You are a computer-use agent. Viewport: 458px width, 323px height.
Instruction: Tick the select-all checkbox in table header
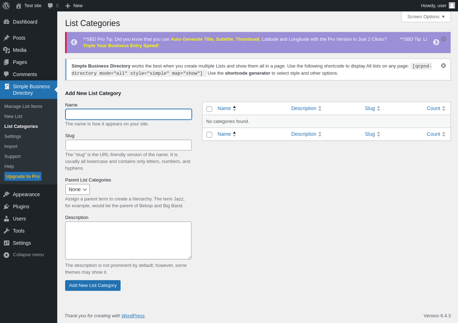tap(209, 109)
